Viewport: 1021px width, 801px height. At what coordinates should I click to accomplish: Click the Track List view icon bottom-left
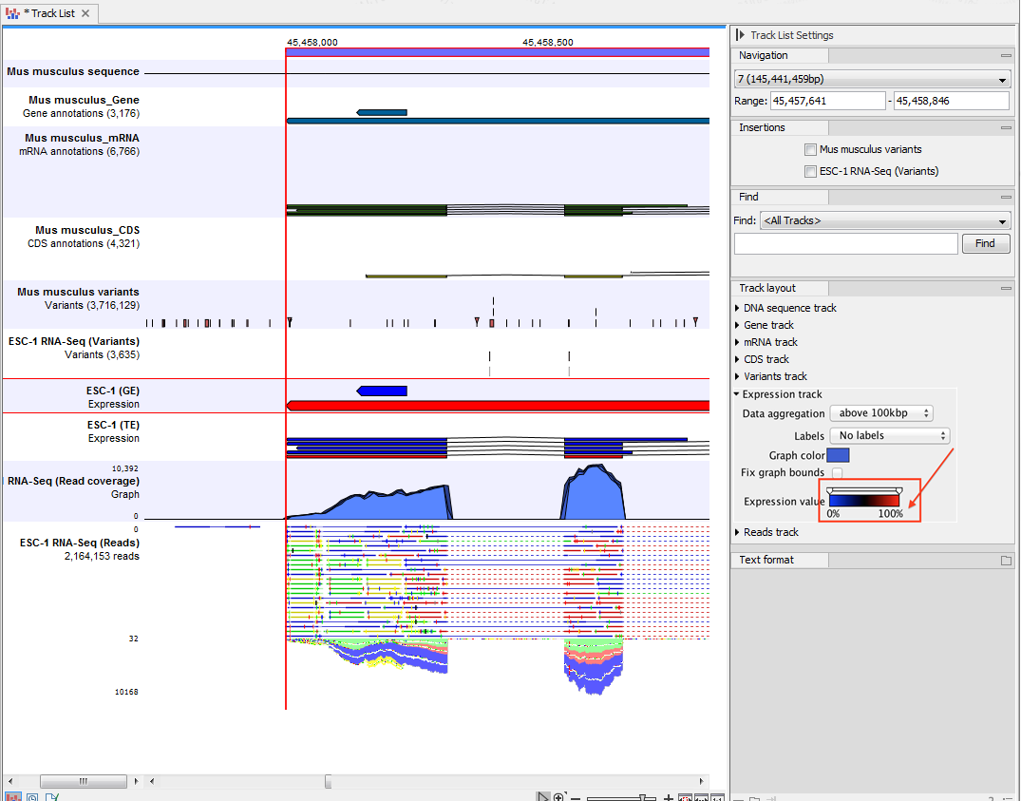tap(13, 796)
